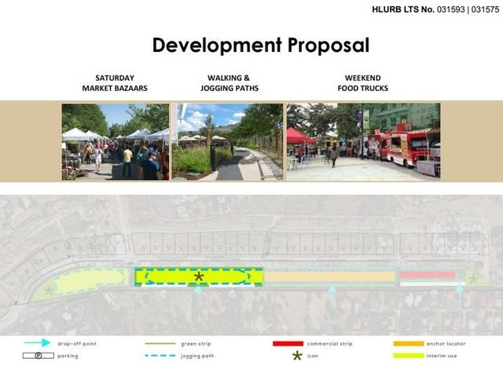
Task: Click the yellow-green interim use legend swatch
Action: tap(409, 356)
